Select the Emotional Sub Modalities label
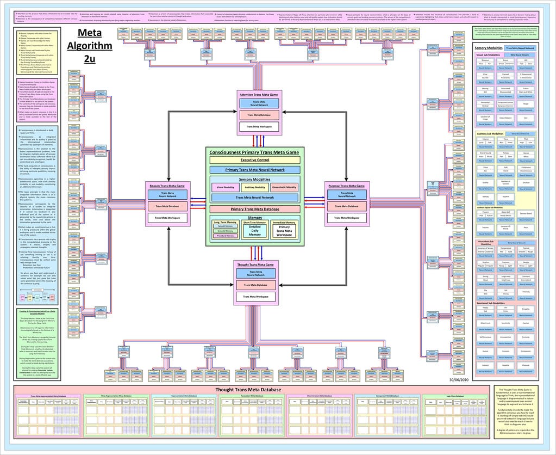This screenshot has width=556, height=455. (490, 304)
